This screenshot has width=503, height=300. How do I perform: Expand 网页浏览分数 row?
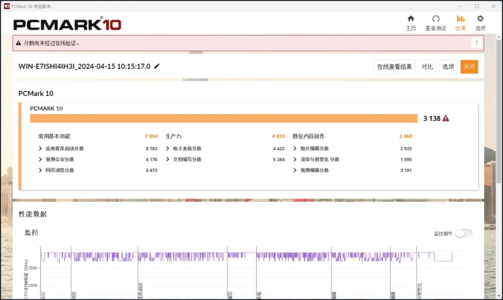(40, 170)
